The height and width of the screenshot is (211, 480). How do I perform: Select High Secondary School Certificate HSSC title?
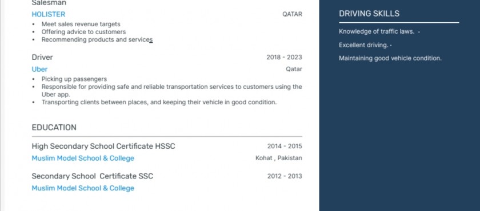(x=103, y=146)
